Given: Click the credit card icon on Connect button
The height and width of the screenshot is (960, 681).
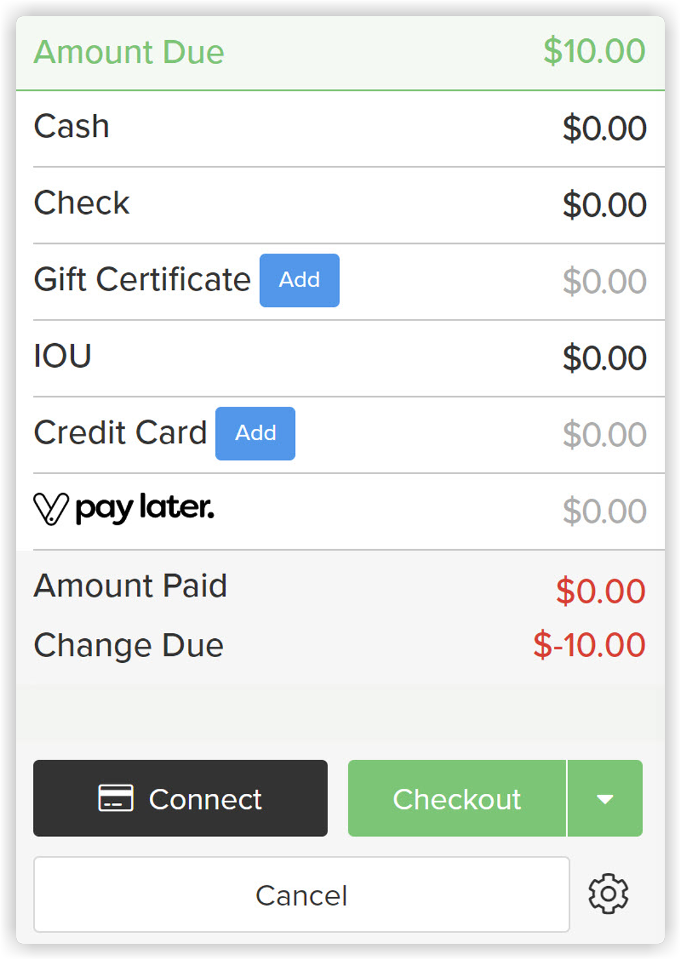Looking at the screenshot, I should tap(115, 798).
